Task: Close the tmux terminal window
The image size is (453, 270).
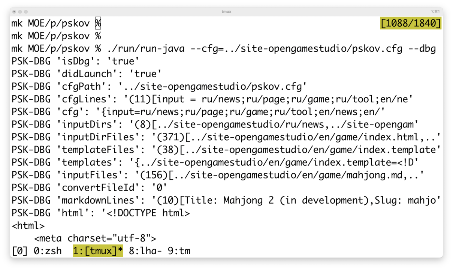Action: click(14, 12)
